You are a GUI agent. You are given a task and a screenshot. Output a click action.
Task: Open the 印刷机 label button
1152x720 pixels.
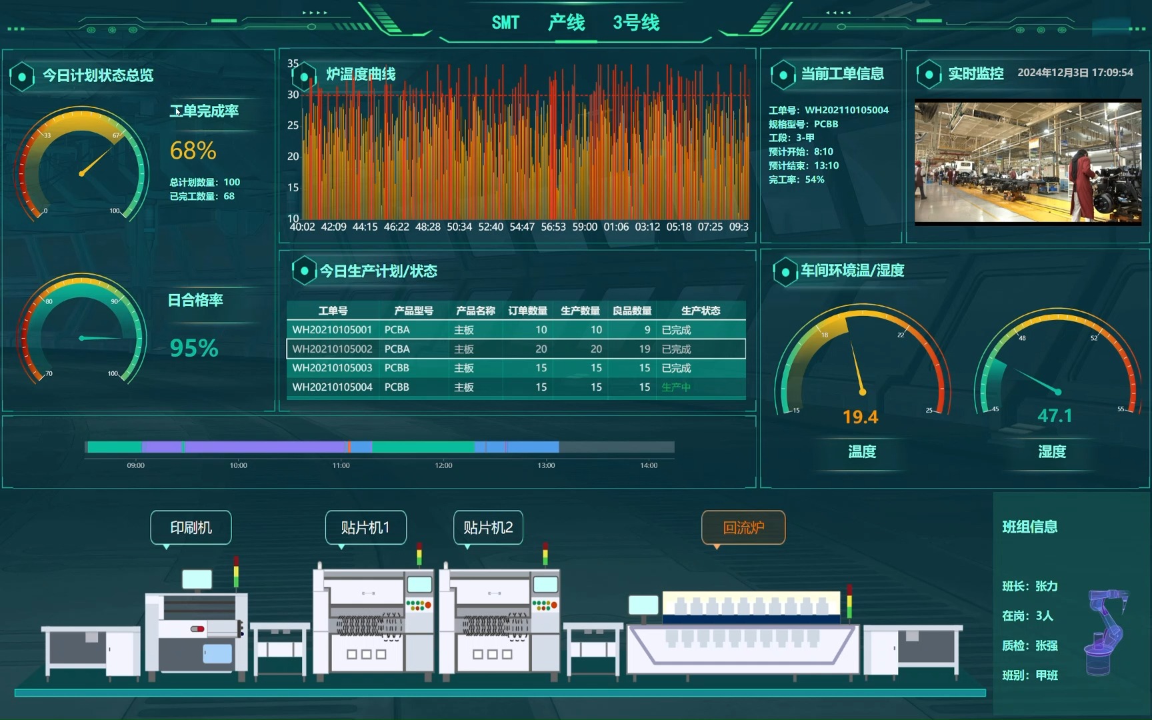tap(191, 528)
